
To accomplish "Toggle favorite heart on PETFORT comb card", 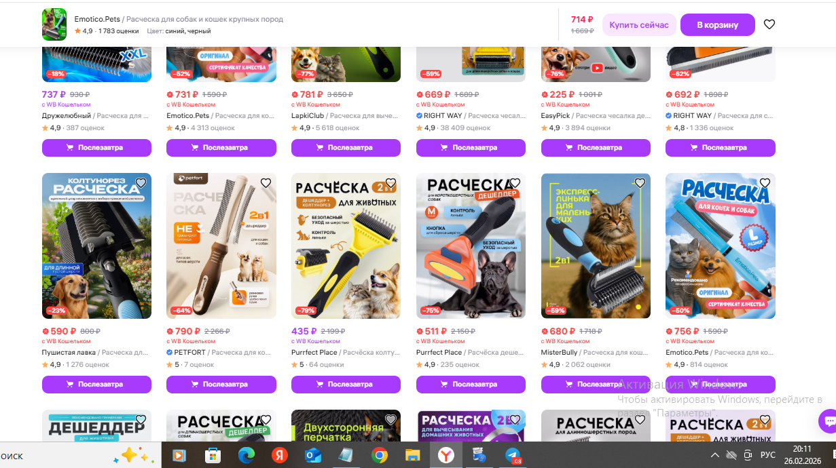I will click(266, 183).
